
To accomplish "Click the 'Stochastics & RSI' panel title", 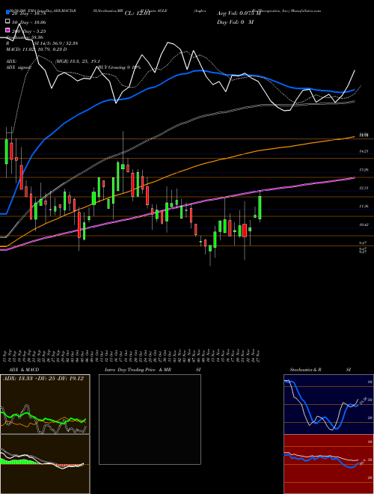I will click(320, 370).
